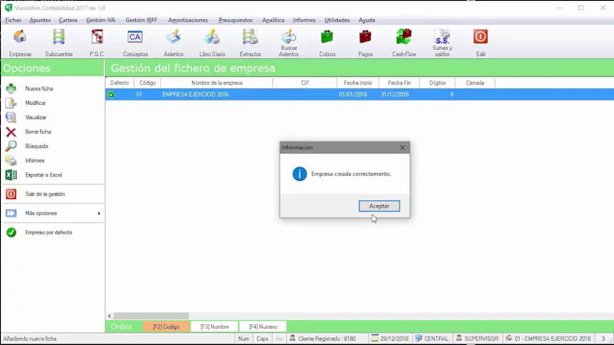Click the Fecha Fin column header

[399, 83]
